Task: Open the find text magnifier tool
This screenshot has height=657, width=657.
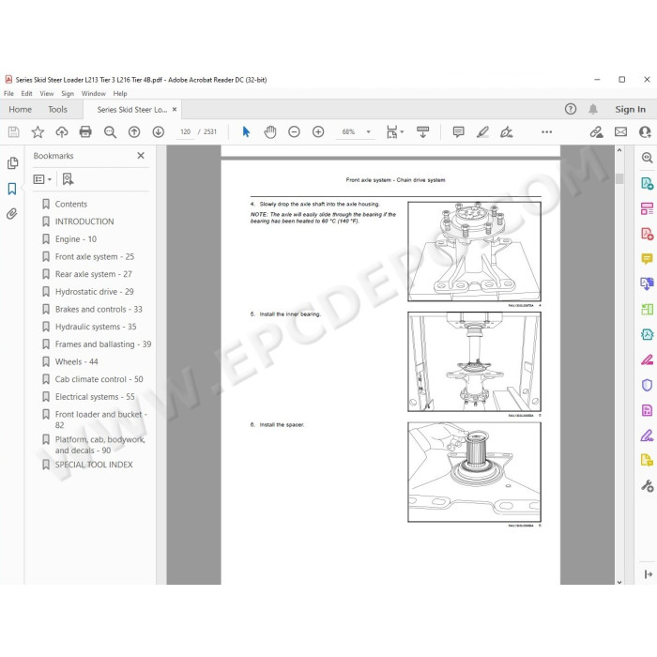Action: pos(110,132)
